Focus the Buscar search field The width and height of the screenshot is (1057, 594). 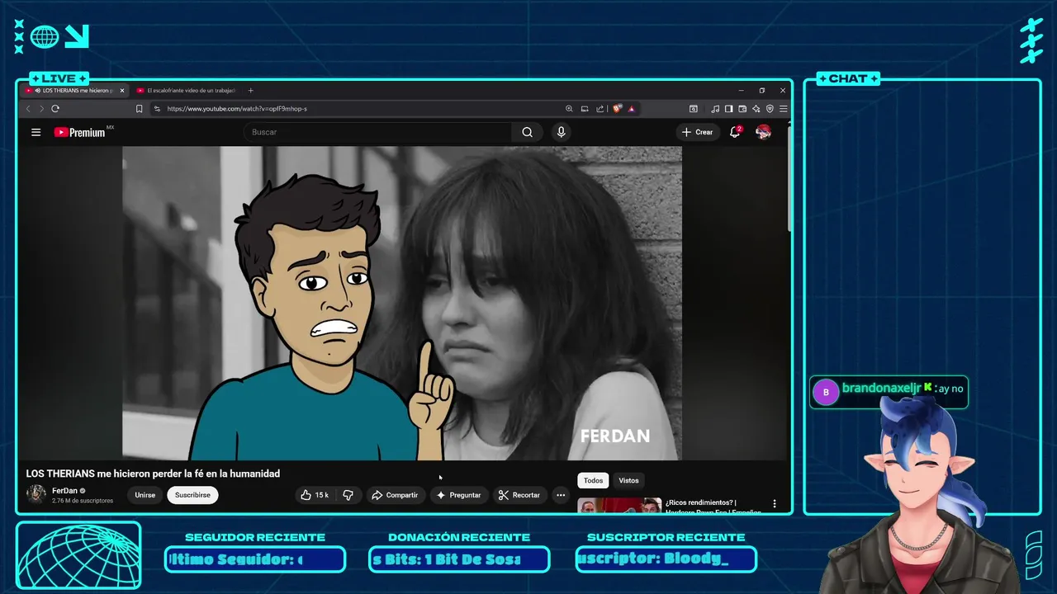377,132
